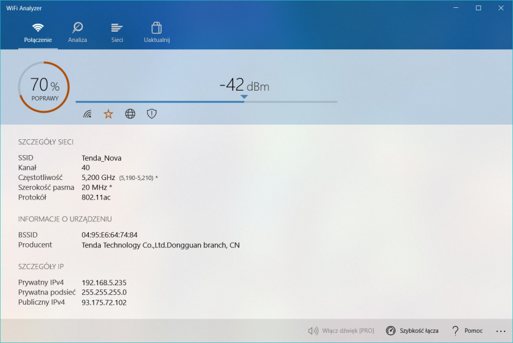Click the shield security icon
This screenshot has height=343, width=513.
(152, 114)
